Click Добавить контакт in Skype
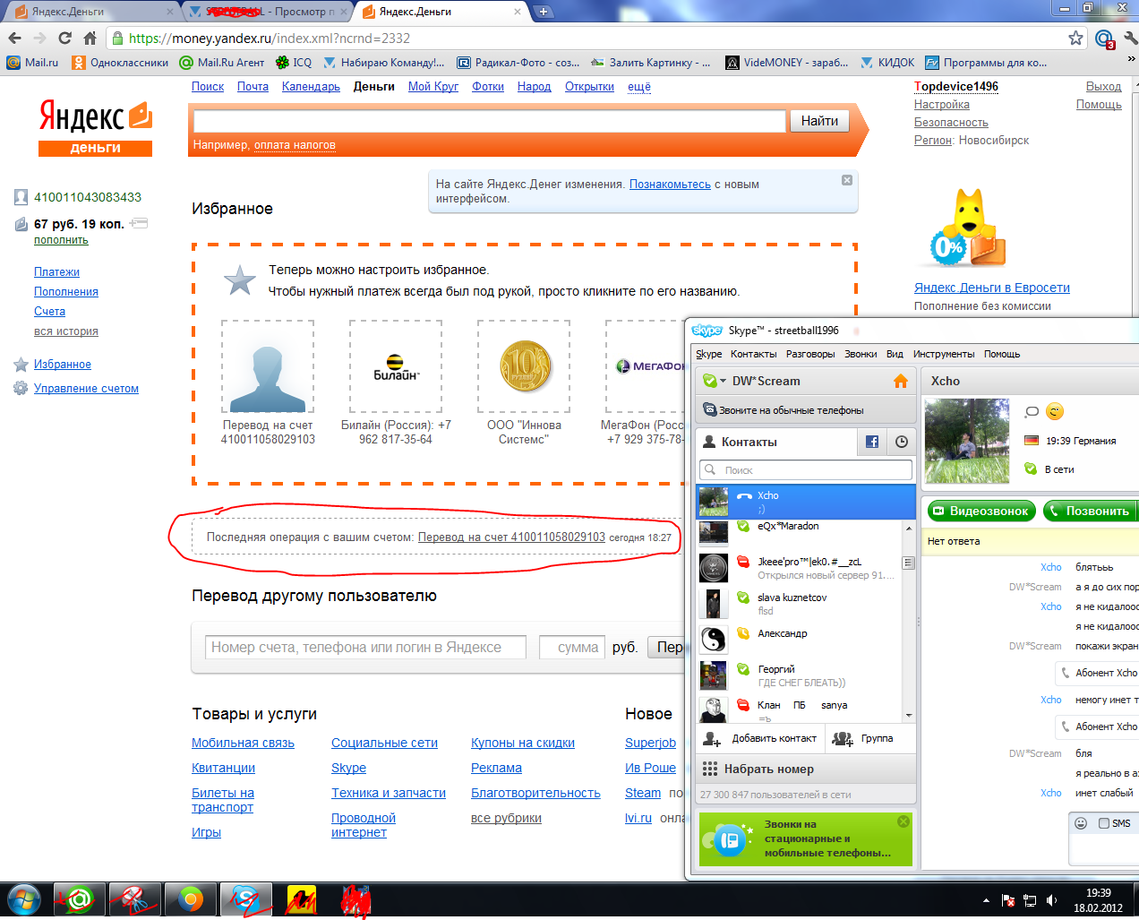The width and height of the screenshot is (1139, 920). (x=760, y=739)
